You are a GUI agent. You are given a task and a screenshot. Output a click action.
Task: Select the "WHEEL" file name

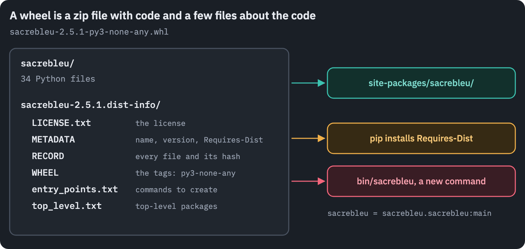point(45,173)
